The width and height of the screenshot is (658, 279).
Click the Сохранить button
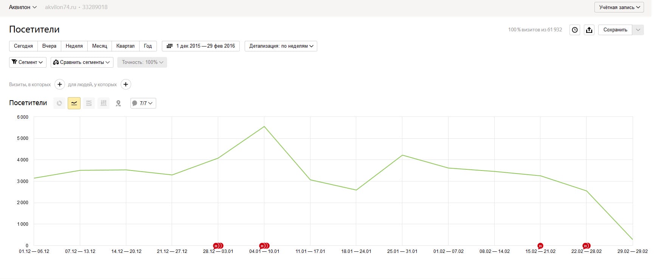(615, 30)
